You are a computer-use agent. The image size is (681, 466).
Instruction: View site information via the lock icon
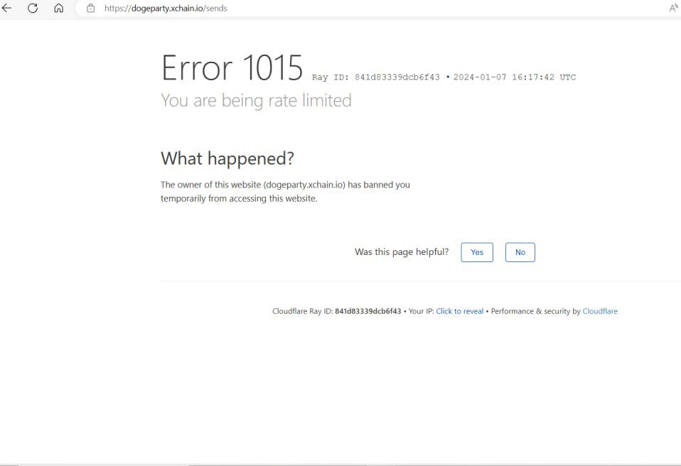(x=90, y=8)
